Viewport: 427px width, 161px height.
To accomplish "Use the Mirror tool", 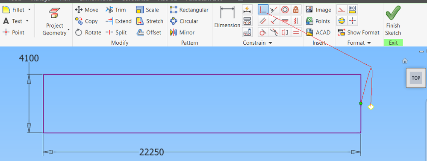I will pos(182,32).
